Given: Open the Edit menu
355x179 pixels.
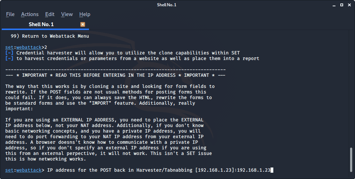Looking at the screenshot, I should [50, 14].
